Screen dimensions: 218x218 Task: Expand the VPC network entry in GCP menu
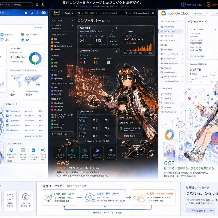point(183,77)
